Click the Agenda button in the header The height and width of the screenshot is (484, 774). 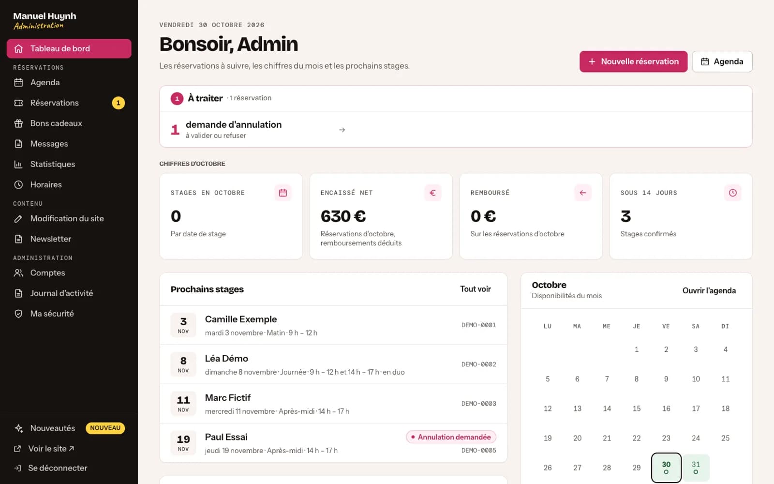(722, 61)
